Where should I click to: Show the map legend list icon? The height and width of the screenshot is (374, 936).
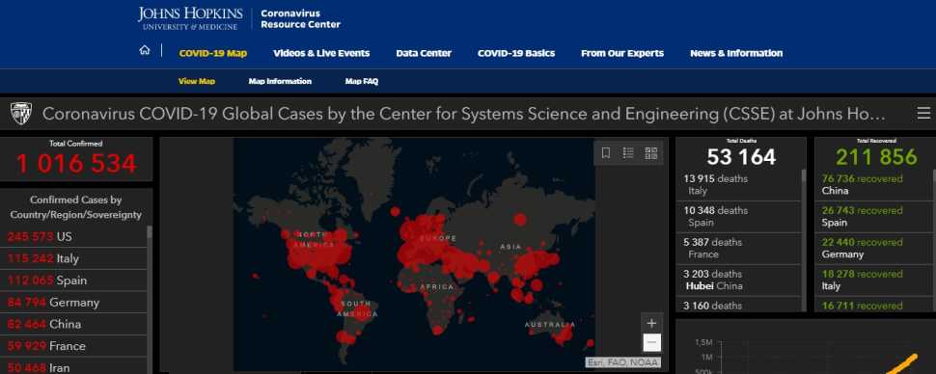pyautogui.click(x=628, y=153)
